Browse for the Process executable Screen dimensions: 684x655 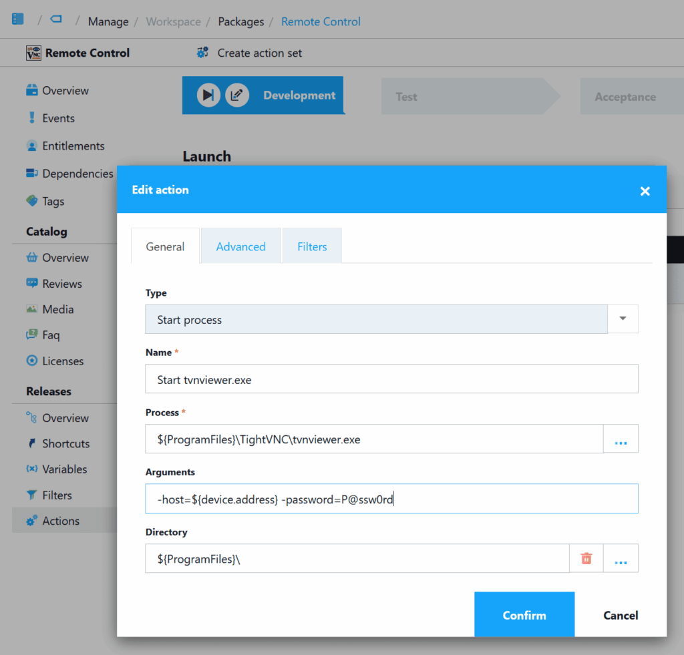coord(621,439)
